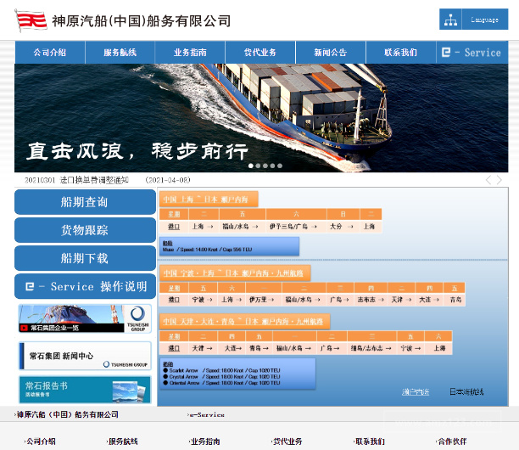Viewport: 519px width, 450px height.
Task: Open footer 货代业务 link
Action: coord(287,442)
